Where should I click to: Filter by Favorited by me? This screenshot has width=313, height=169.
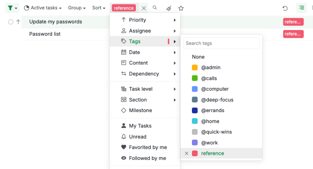pos(145,148)
